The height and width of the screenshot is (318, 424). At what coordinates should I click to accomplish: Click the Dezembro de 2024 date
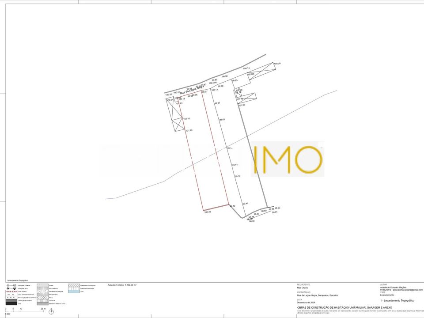306,302
